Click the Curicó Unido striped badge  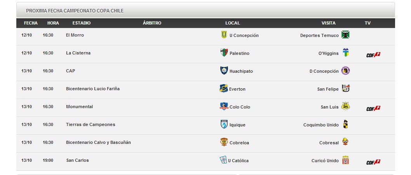[x=345, y=160]
